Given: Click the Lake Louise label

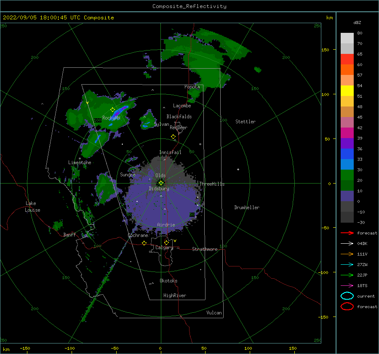Looking at the screenshot, I should click(x=32, y=207).
